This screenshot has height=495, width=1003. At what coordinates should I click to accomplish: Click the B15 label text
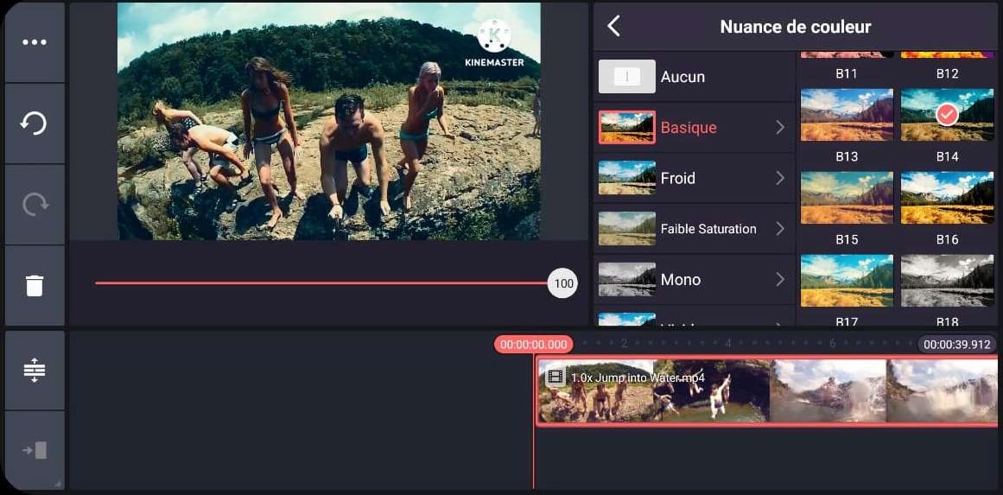click(x=847, y=240)
